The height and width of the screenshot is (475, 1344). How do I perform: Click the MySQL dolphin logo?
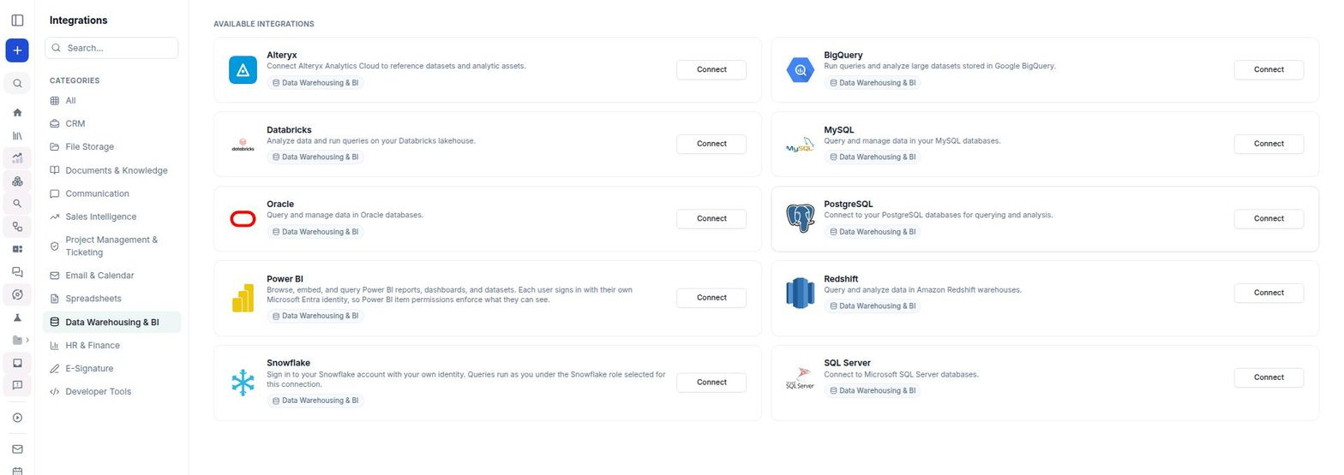point(800,144)
